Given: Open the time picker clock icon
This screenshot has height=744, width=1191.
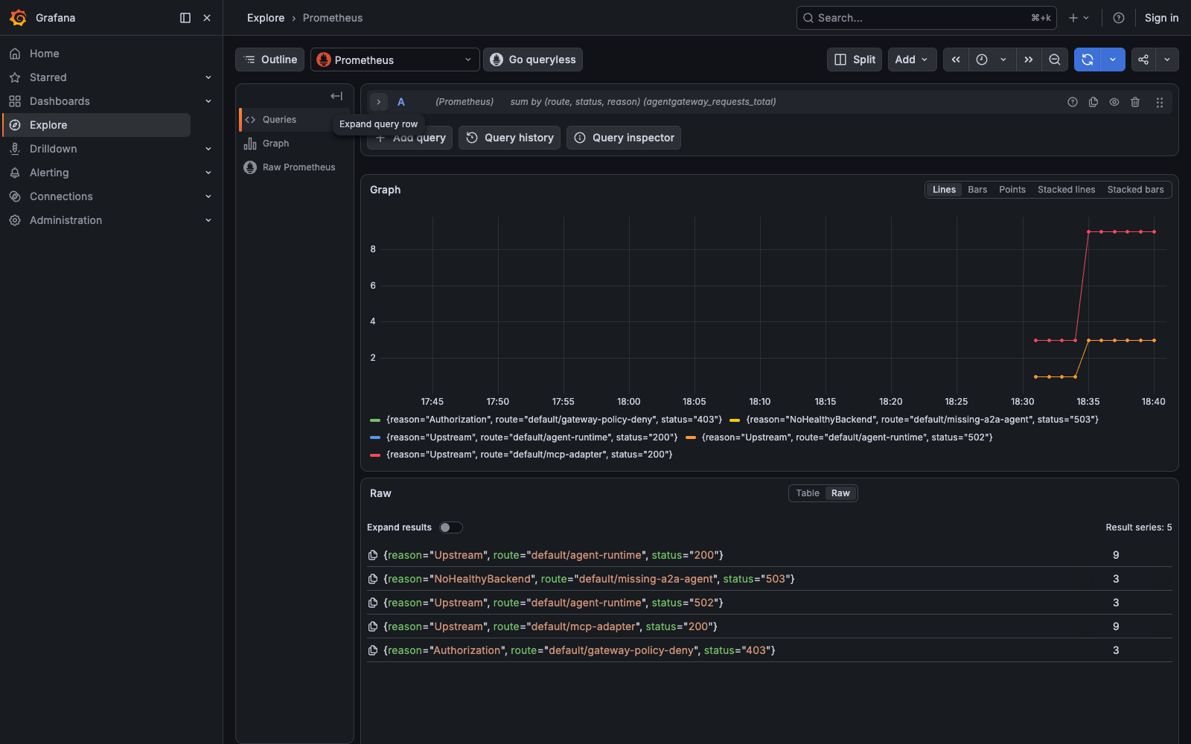Looking at the screenshot, I should 982,60.
